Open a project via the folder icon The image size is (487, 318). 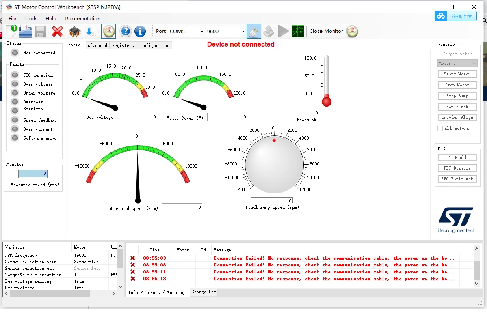(26, 31)
